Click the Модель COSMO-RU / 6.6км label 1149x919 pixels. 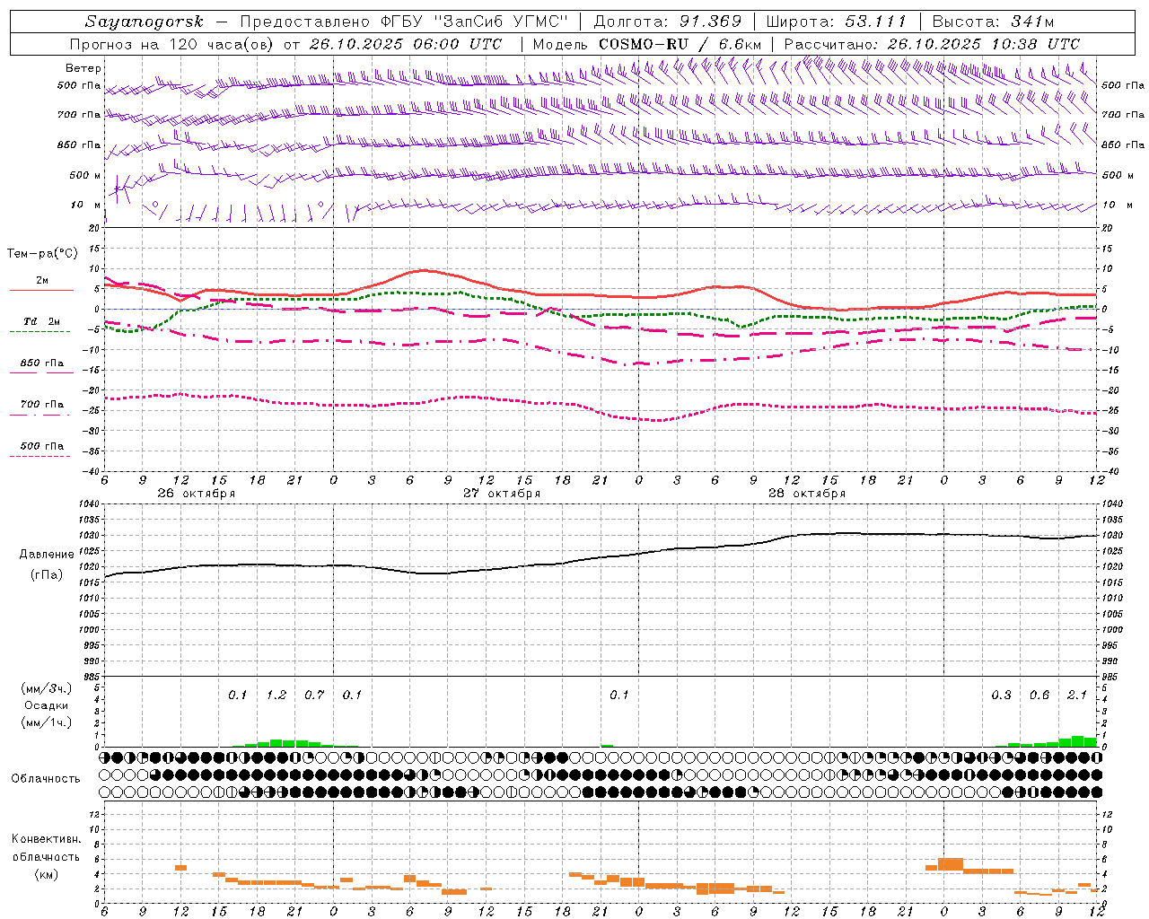[645, 44]
